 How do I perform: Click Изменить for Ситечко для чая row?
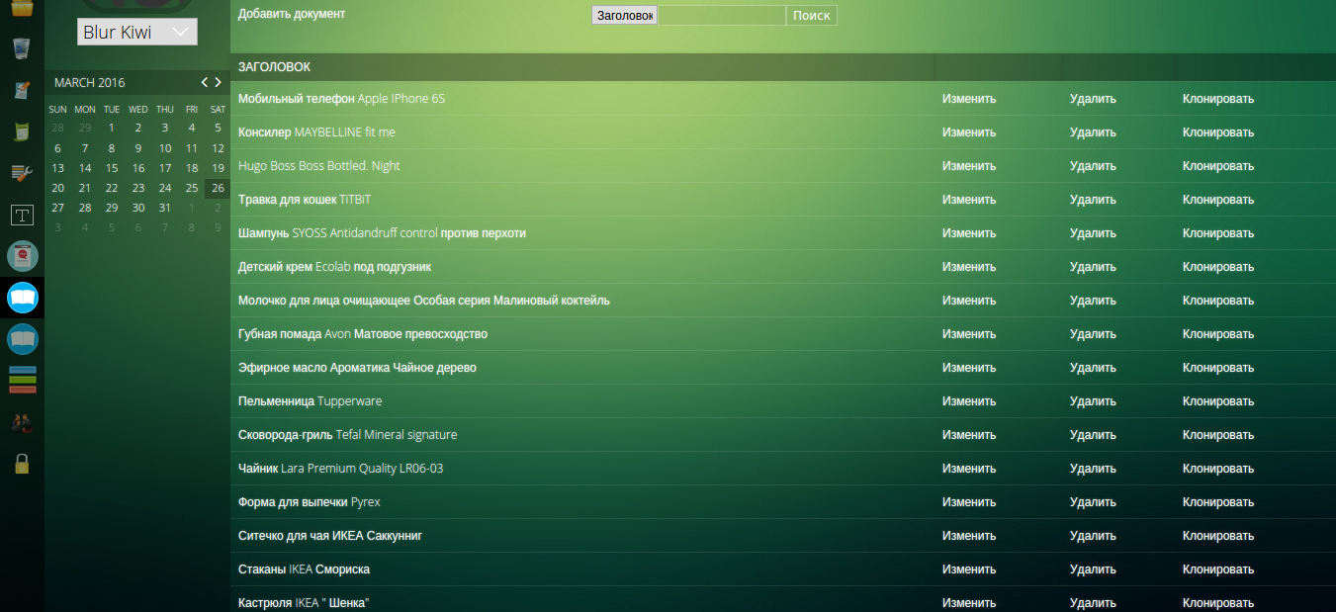click(969, 536)
